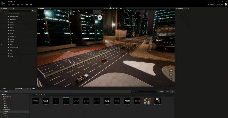Click the question mark at asset panel right
228x118 pixels.
(173, 91)
